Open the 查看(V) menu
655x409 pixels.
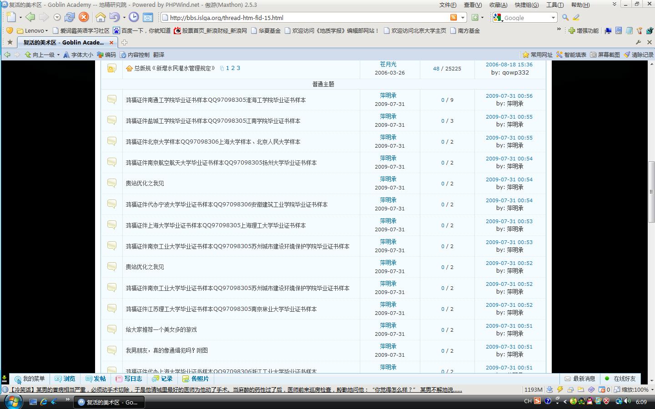point(473,5)
